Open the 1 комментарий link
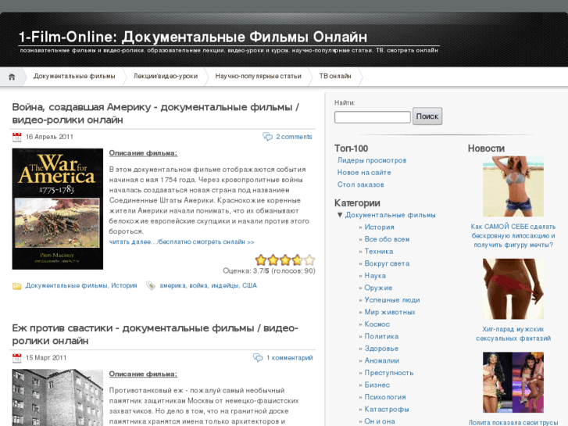 tap(289, 358)
